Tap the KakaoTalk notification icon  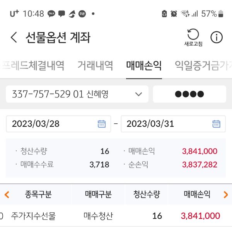(x=51, y=14)
